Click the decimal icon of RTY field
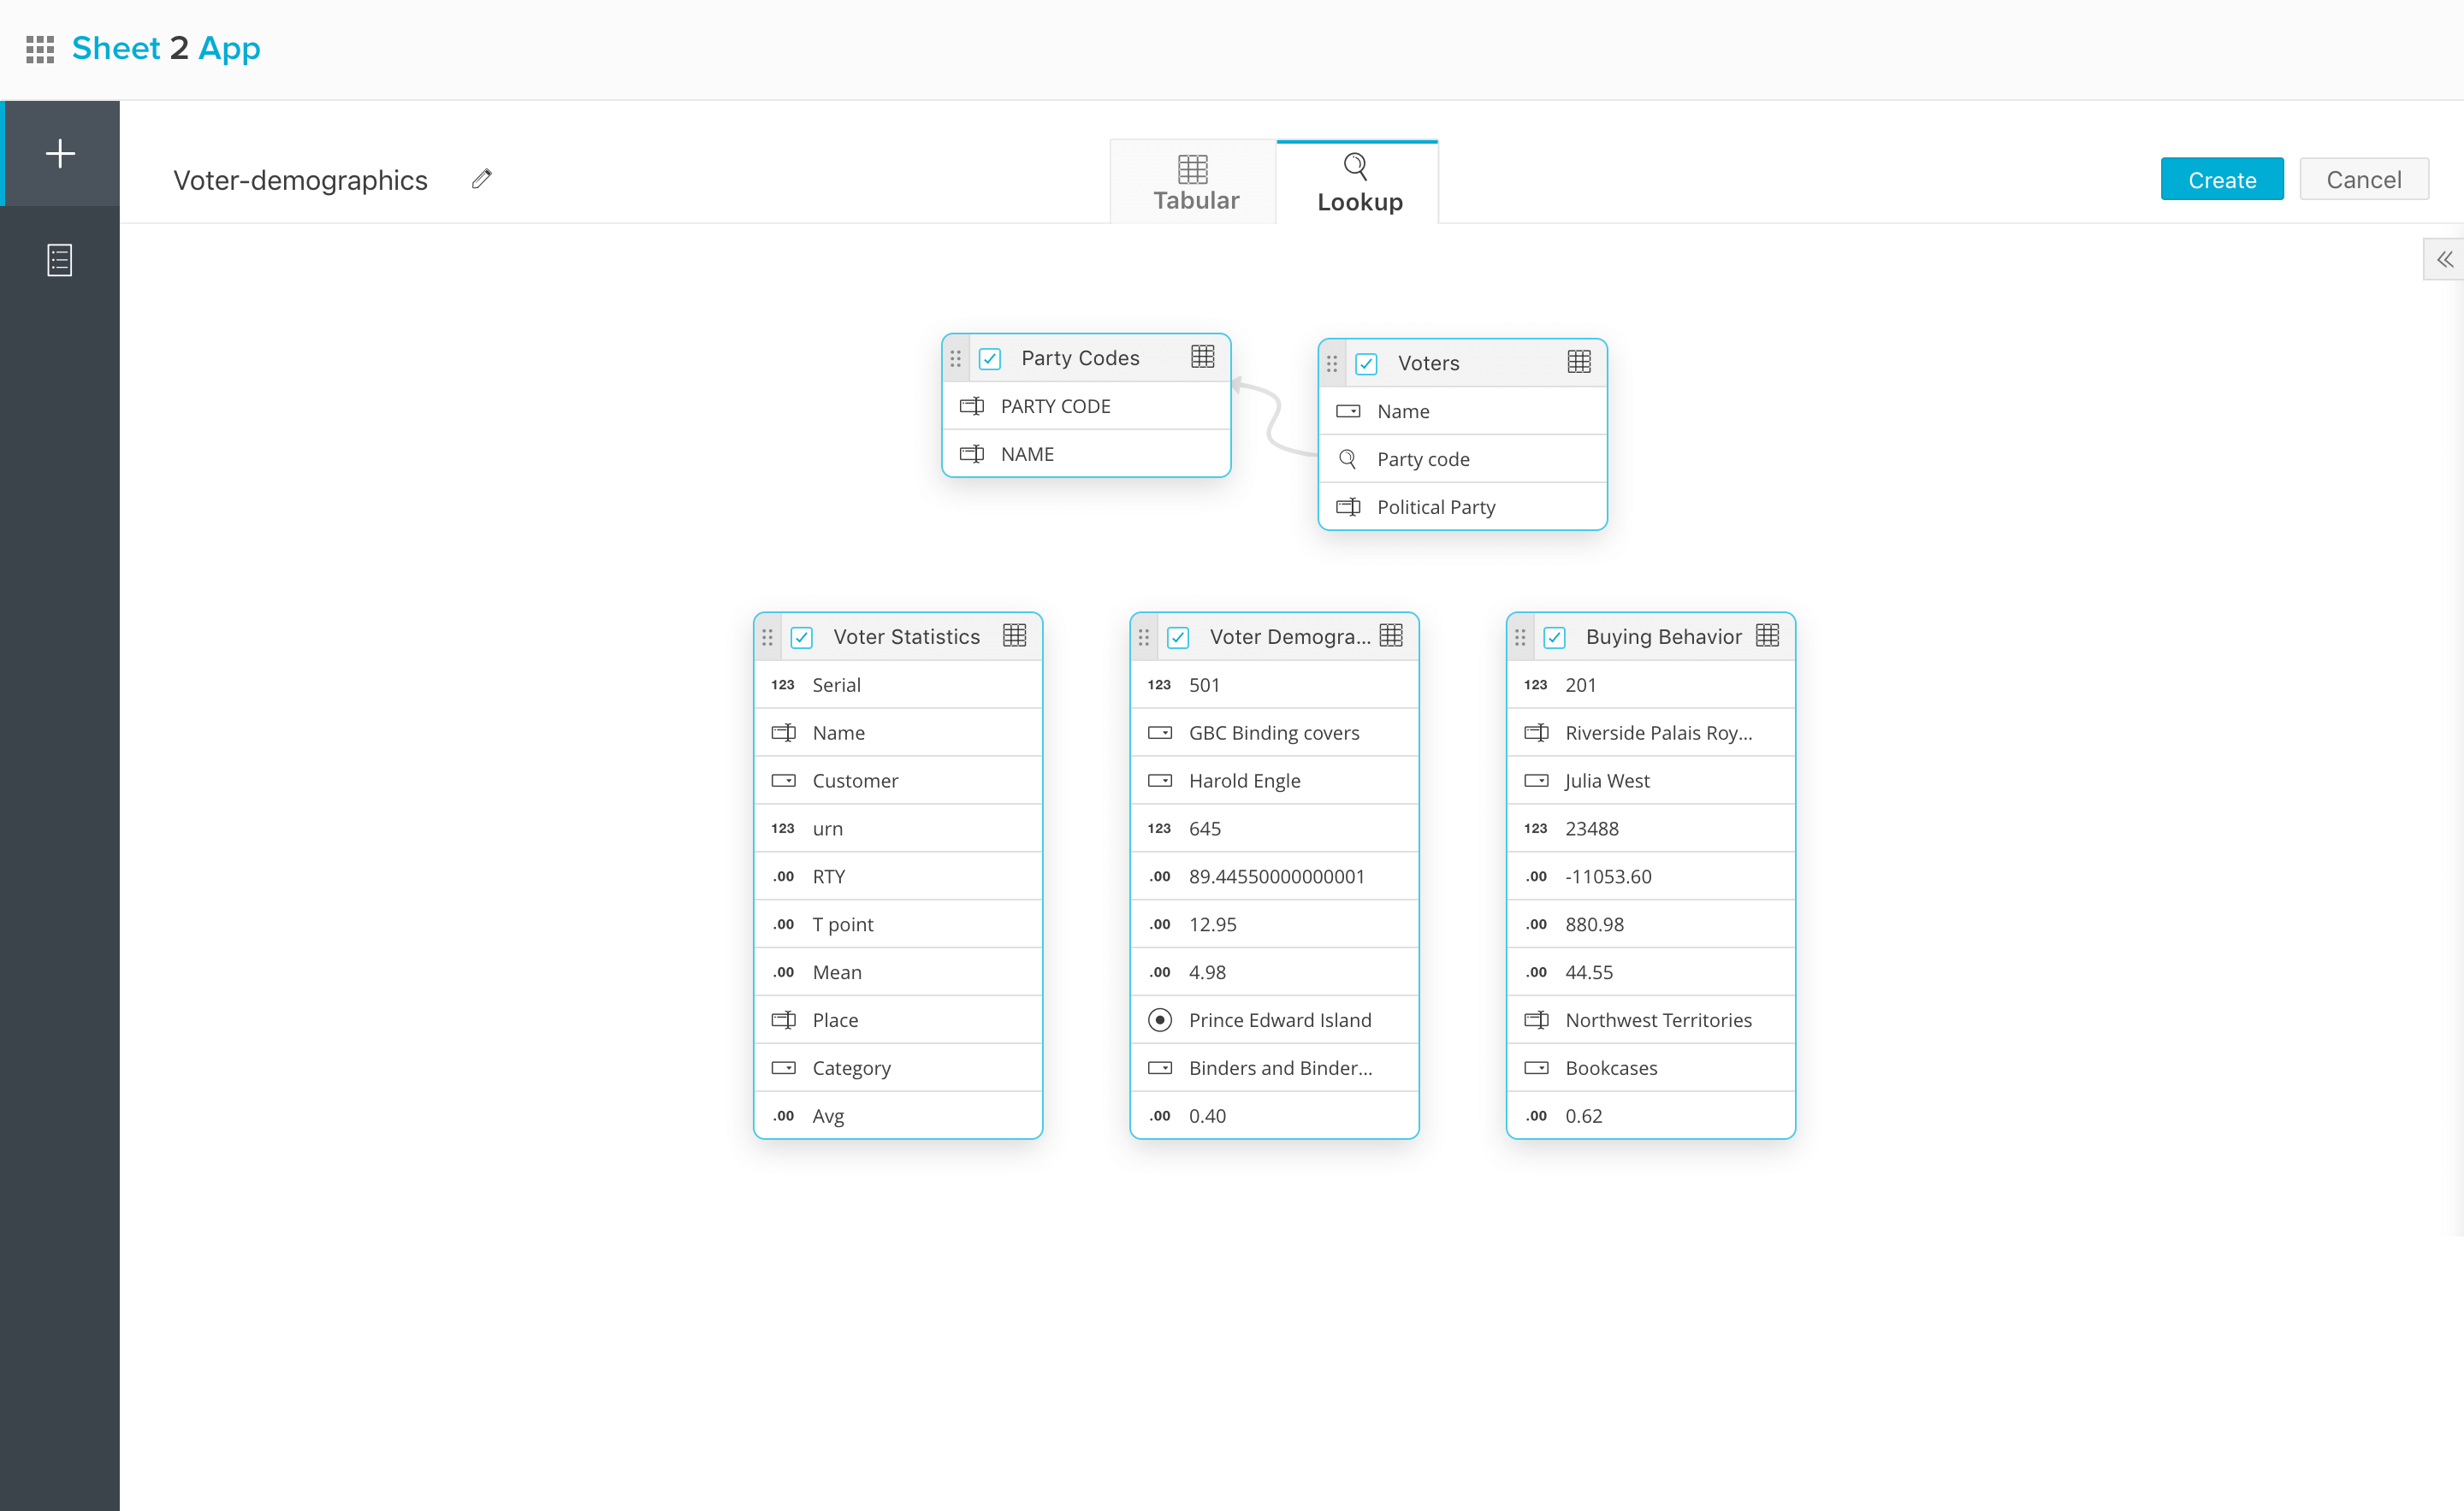This screenshot has width=2464, height=1511. click(783, 876)
